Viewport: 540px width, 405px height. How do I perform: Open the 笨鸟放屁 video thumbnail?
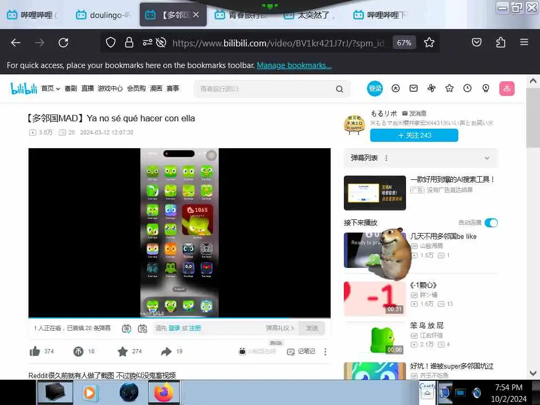coord(375,339)
